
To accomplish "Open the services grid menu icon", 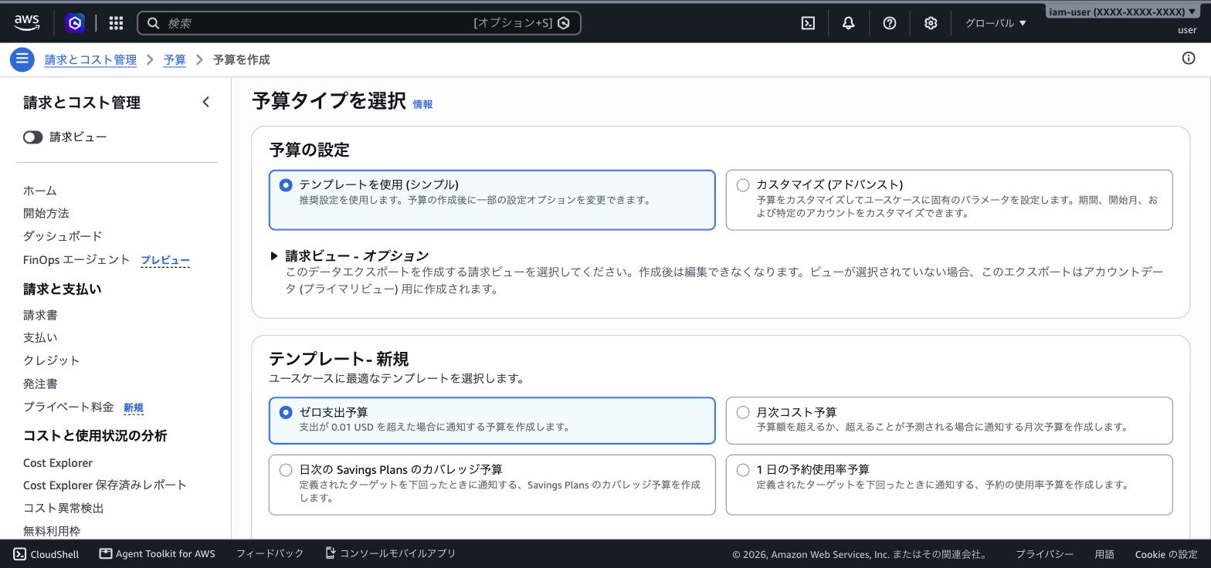I will tap(116, 23).
